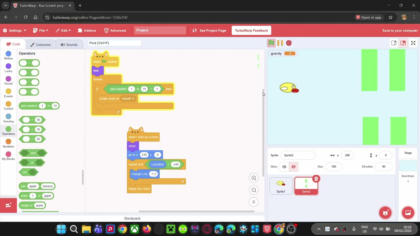Enter full screen stage mode
This screenshot has height=236, width=420.
[x=413, y=43]
